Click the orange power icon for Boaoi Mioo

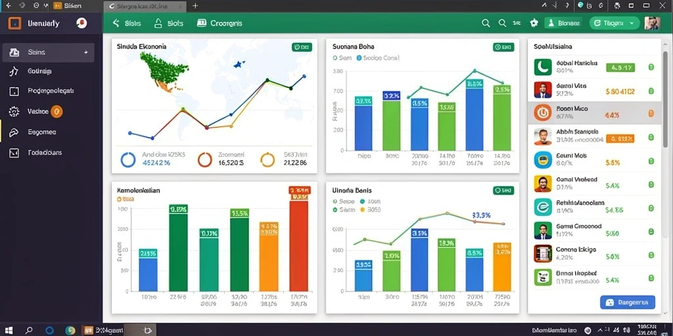click(542, 113)
